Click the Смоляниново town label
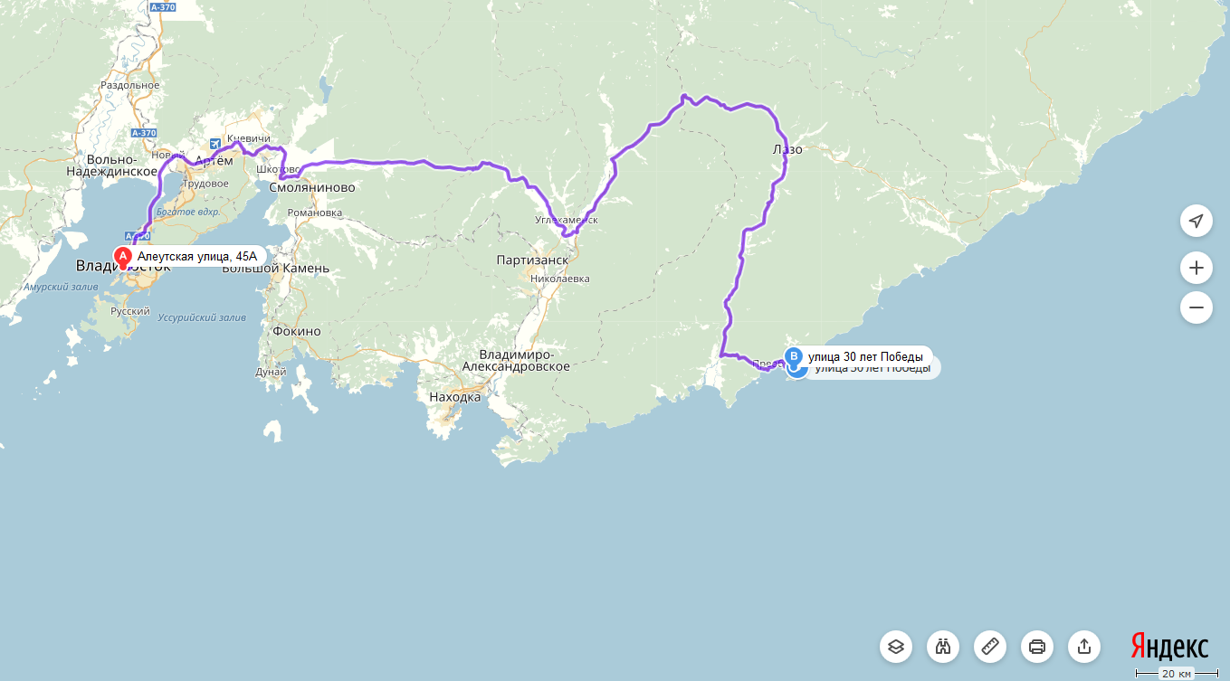The image size is (1230, 681). pyautogui.click(x=312, y=188)
